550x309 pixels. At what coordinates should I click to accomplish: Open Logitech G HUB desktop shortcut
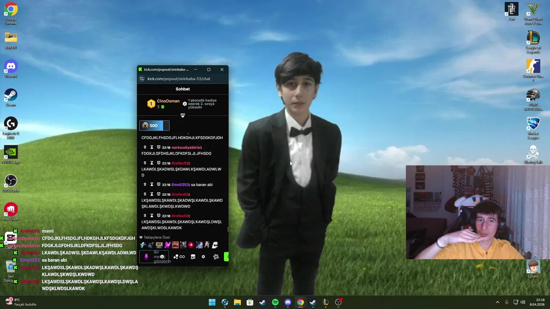point(11,128)
